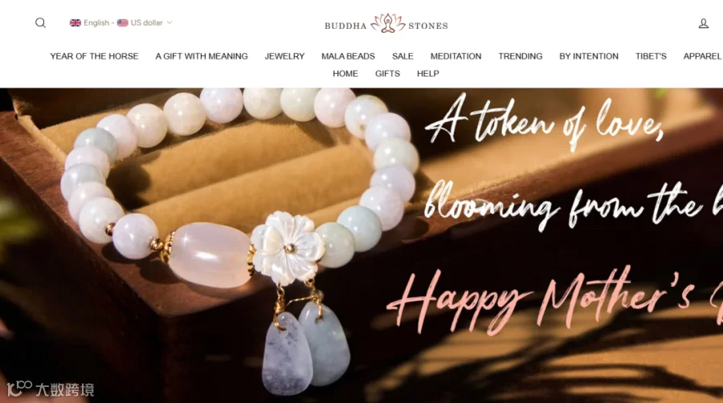The height and width of the screenshot is (403, 723).
Task: Click the Mother's Day bracelet banner
Action: tap(361, 245)
